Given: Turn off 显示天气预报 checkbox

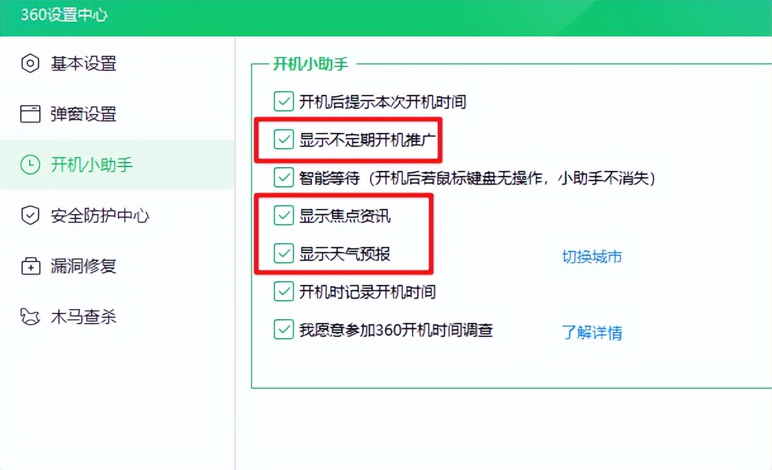Looking at the screenshot, I should pos(283,253).
